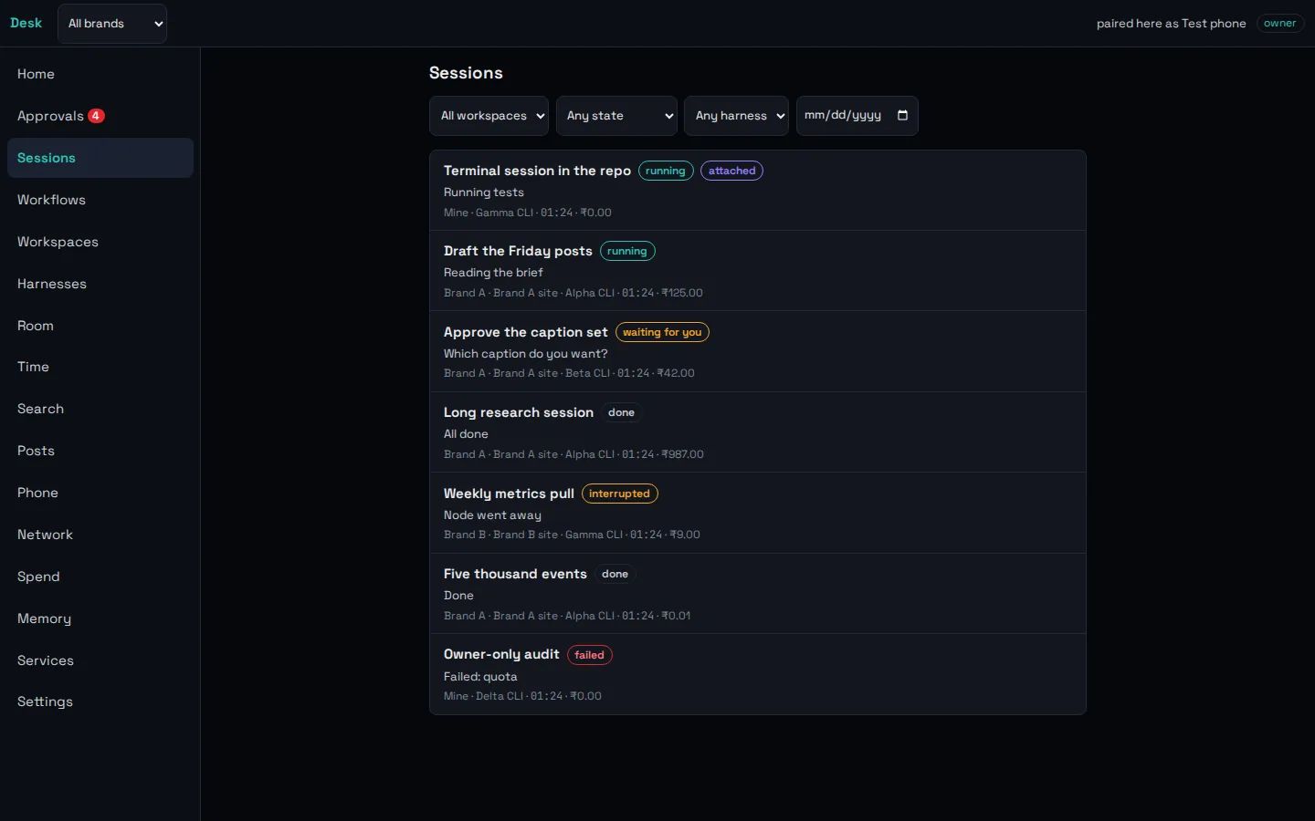Open Approvals in the sidebar
This screenshot has height=821, width=1315.
(100, 116)
